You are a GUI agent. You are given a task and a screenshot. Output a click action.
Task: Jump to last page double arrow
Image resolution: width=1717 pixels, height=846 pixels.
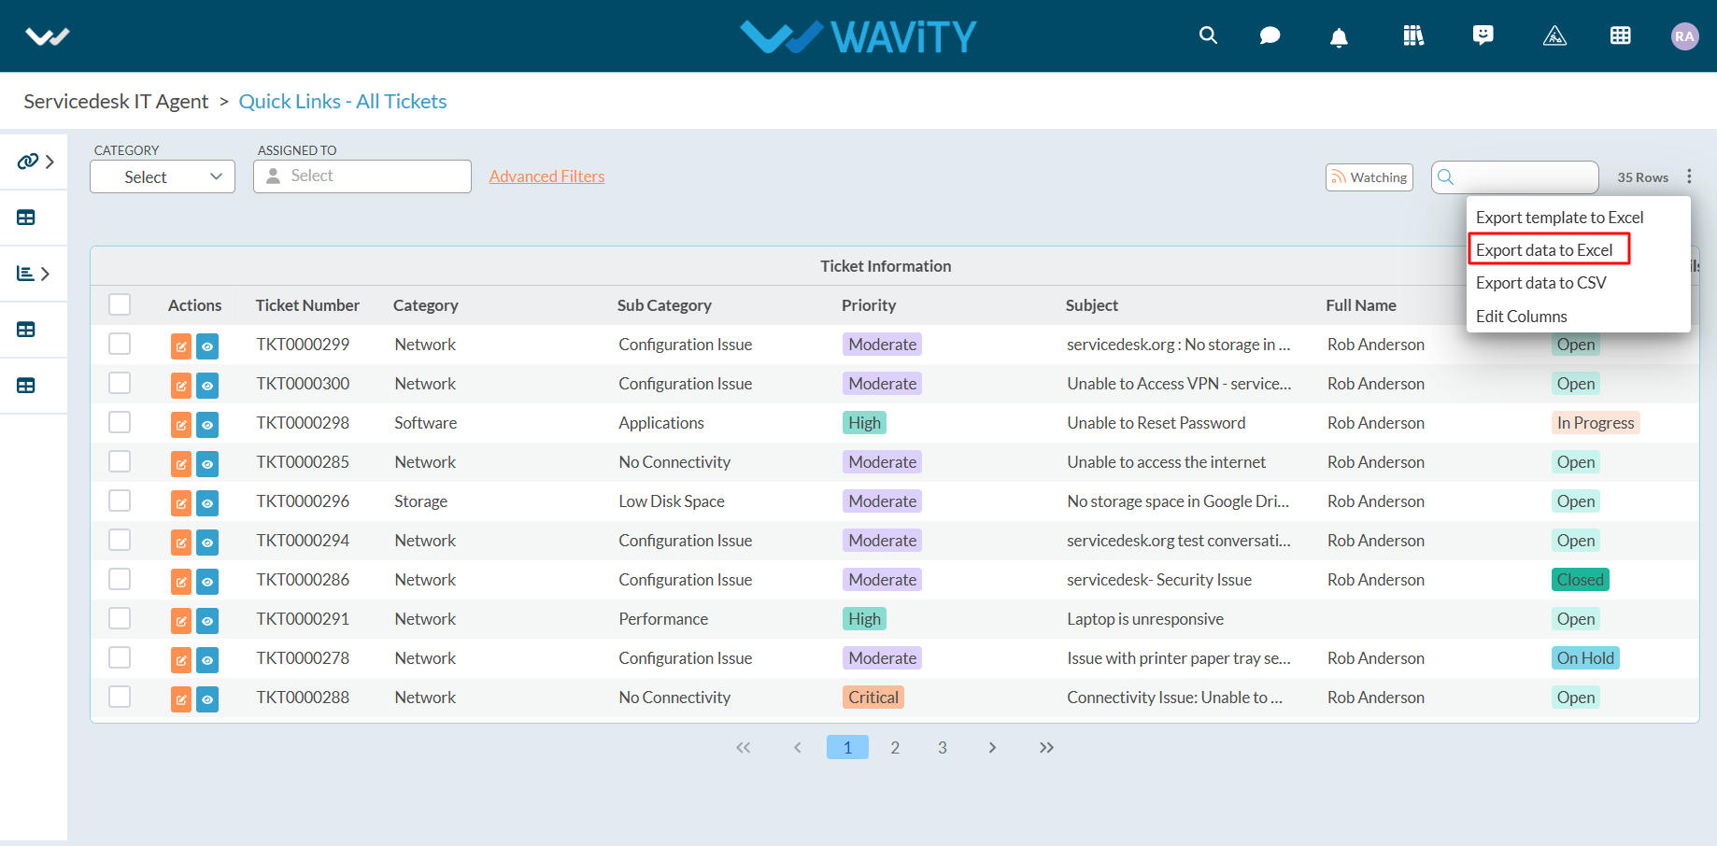pyautogui.click(x=1046, y=747)
